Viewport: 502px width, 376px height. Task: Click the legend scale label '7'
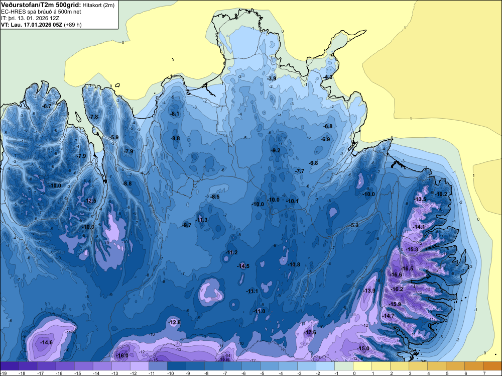tap(484, 373)
